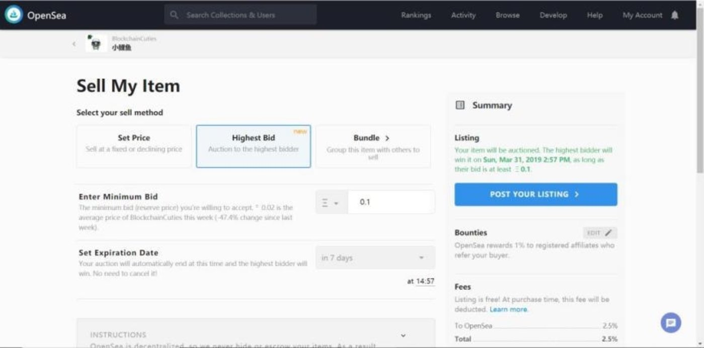Open the Activity menu item
The height and width of the screenshot is (348, 704).
(463, 15)
